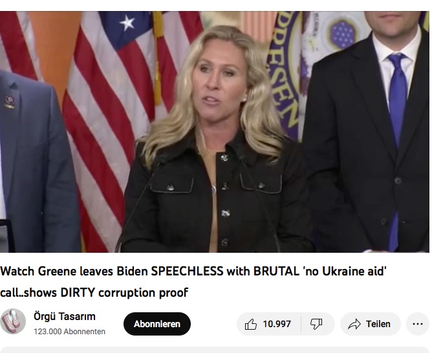Open the Örgü Tasarım channel name link

(65, 317)
